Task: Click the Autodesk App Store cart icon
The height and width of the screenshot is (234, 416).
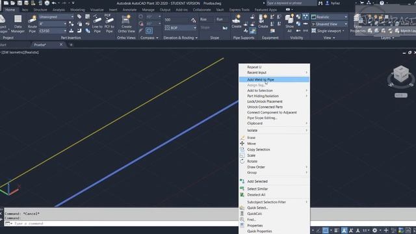Action: 361,3
